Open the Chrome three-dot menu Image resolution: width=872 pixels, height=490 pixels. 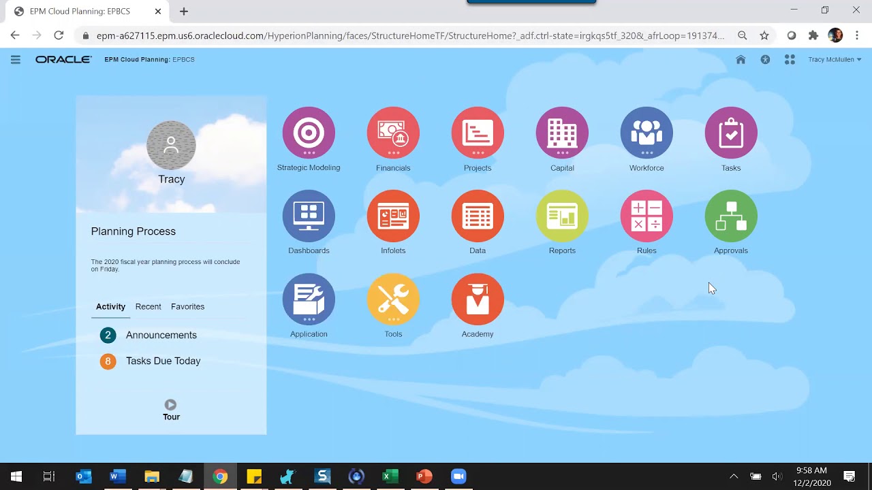(x=857, y=35)
